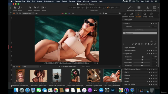Viewport: 168px width, 94px height.
Task: Tick checkbox under joshua-raw thumbnail
Action: [x=52, y=83]
